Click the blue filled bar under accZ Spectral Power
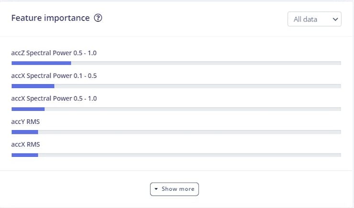This screenshot has width=354, height=208. click(41, 63)
